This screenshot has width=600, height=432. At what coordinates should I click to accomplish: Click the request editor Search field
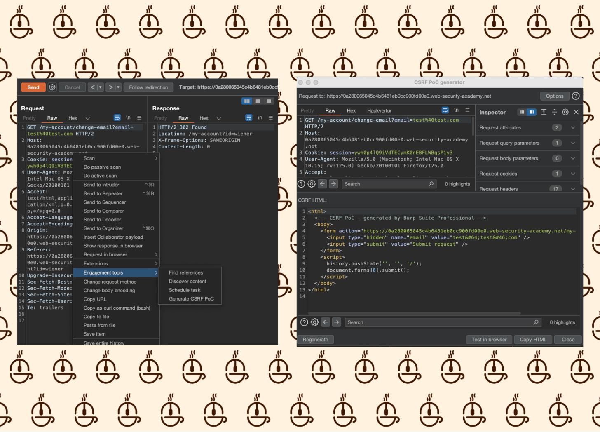[x=389, y=184]
